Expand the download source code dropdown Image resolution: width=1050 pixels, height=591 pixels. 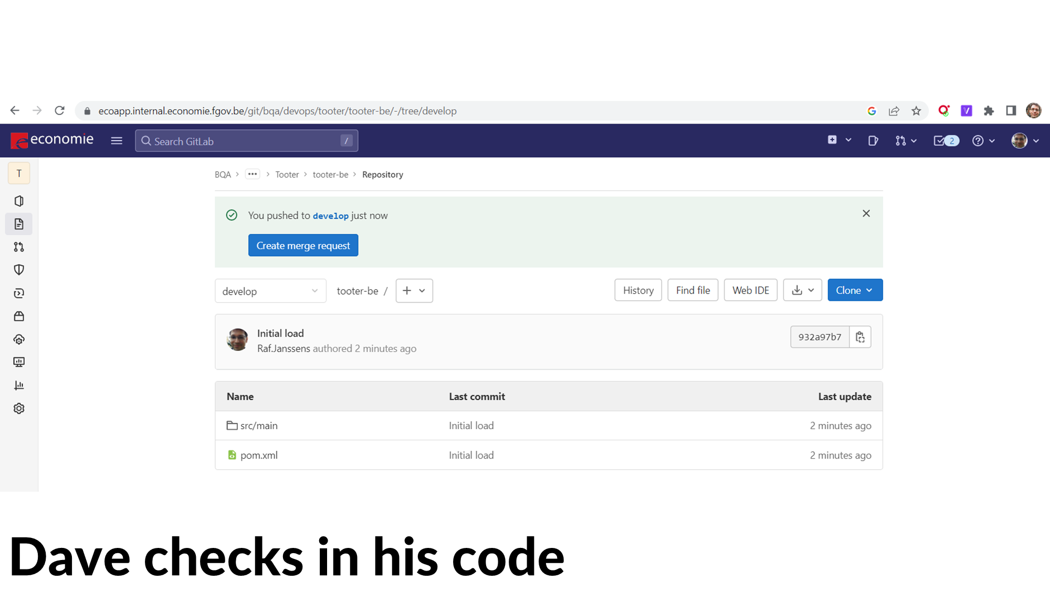pos(802,291)
